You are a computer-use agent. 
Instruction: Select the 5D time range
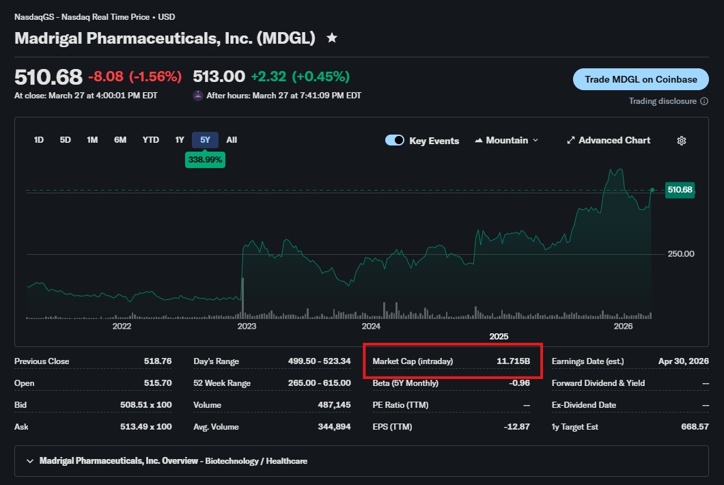(x=65, y=140)
